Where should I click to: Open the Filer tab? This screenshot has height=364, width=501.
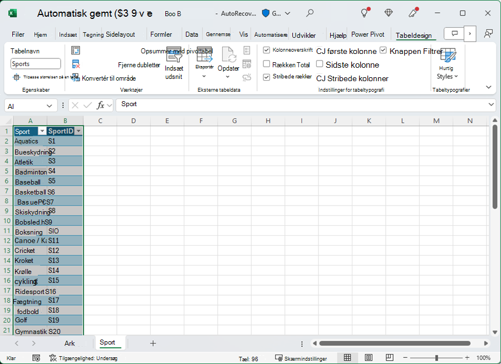pos(18,34)
